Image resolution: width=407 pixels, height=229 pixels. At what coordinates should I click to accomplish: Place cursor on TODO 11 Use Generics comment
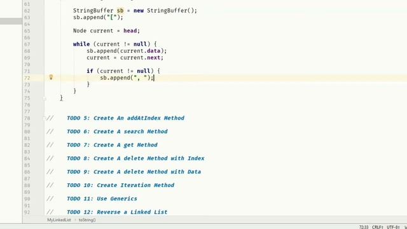[x=102, y=198]
